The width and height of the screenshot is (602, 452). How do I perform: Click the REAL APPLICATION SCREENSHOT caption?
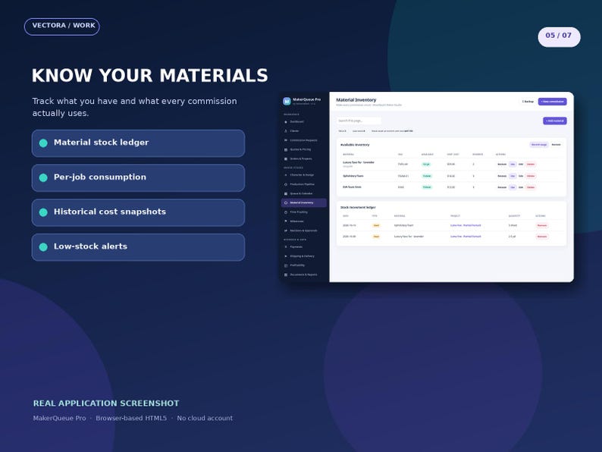106,403
